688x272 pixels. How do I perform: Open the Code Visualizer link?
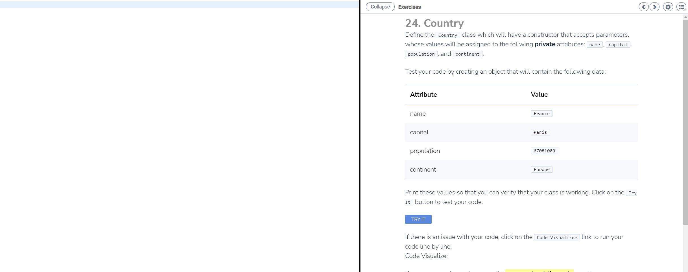click(426, 256)
